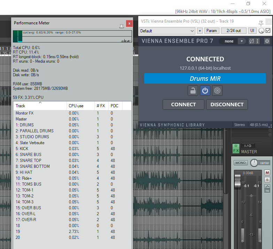This screenshot has height=249, width=273.
Task: Open the 'none' selector dropdown arrow
Action: (x=242, y=41)
